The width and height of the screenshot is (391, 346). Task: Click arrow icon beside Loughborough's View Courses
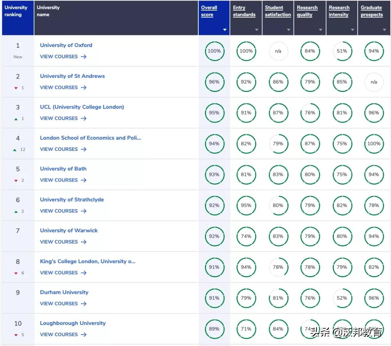(84, 334)
